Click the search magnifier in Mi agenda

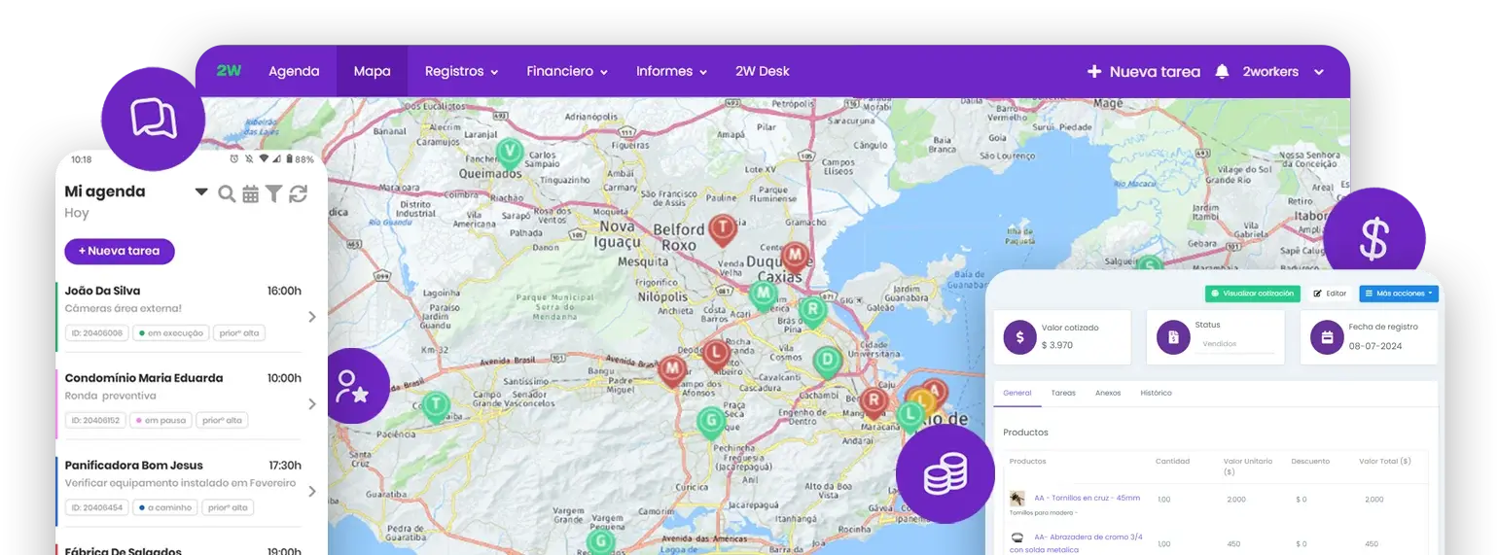tap(227, 194)
